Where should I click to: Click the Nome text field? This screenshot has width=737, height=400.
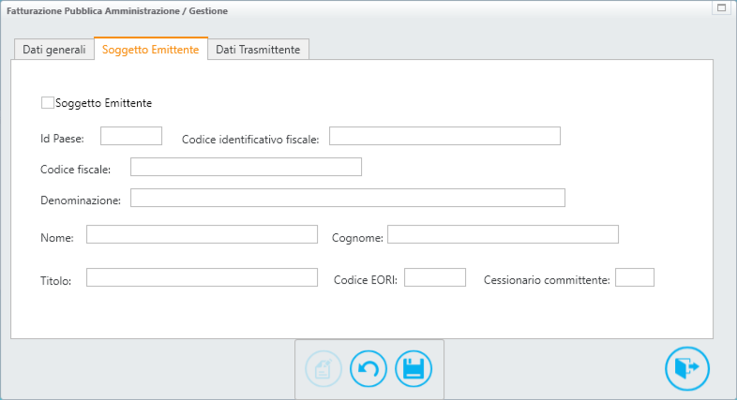click(x=202, y=235)
